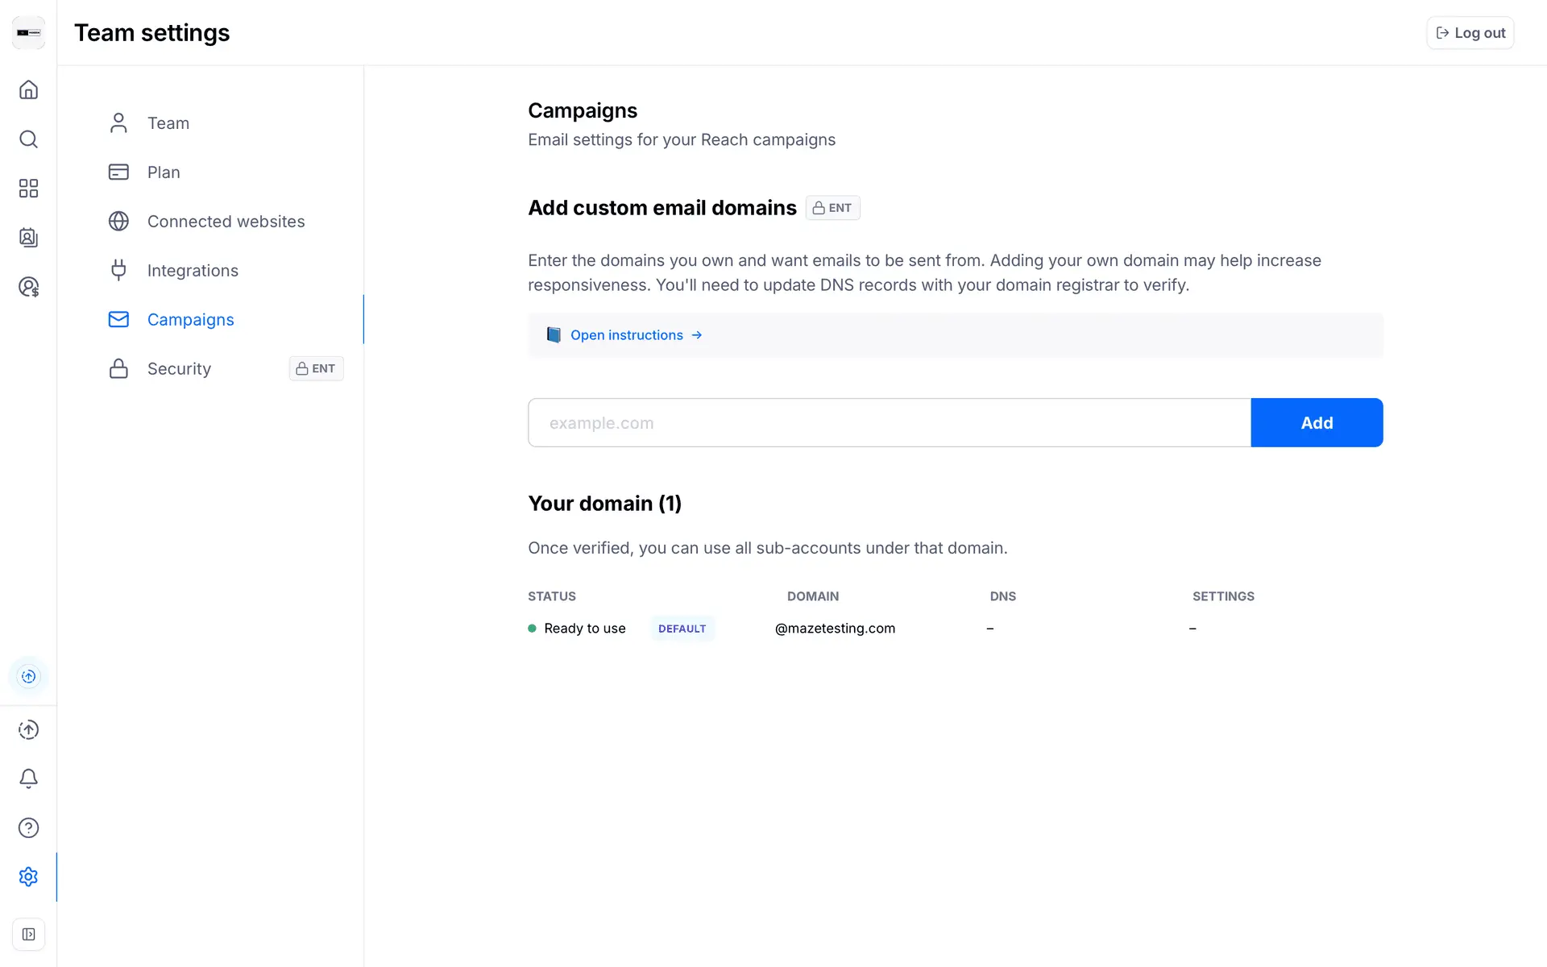
Task: Click the Log out button
Action: pos(1470,33)
